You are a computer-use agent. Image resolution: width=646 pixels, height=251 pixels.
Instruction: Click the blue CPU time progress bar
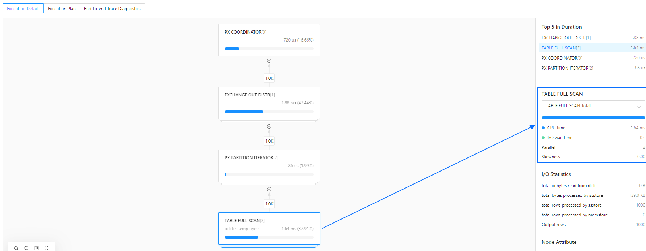coord(593,118)
